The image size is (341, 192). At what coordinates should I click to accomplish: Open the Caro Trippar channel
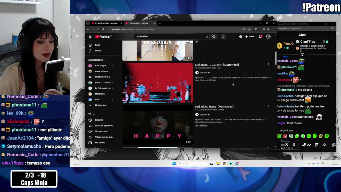[x=100, y=66]
